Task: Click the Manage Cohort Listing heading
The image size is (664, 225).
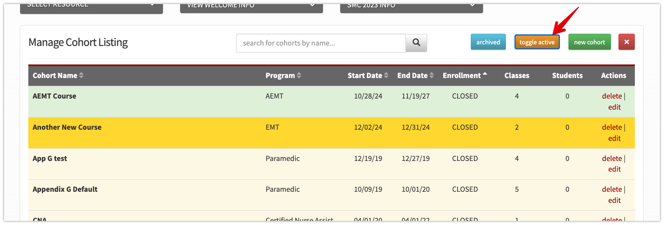Action: pyautogui.click(x=78, y=43)
